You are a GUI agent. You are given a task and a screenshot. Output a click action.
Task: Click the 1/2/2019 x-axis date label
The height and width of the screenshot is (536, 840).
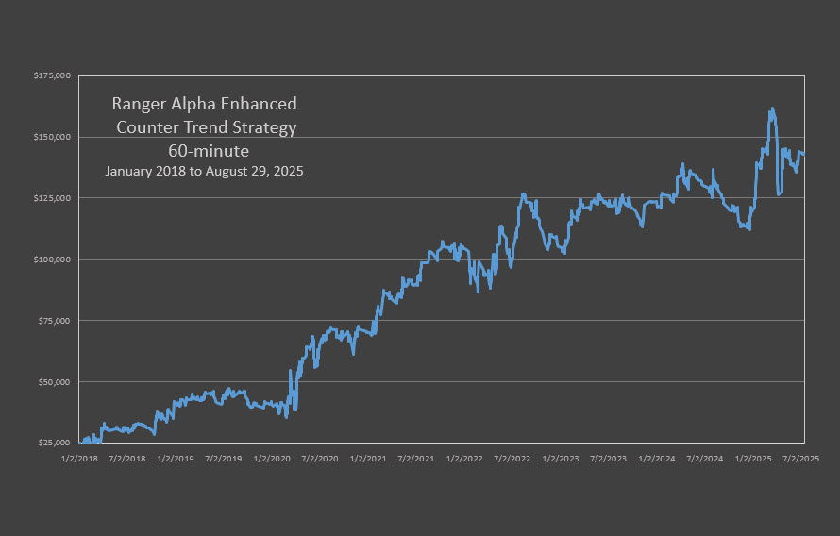[x=176, y=459]
